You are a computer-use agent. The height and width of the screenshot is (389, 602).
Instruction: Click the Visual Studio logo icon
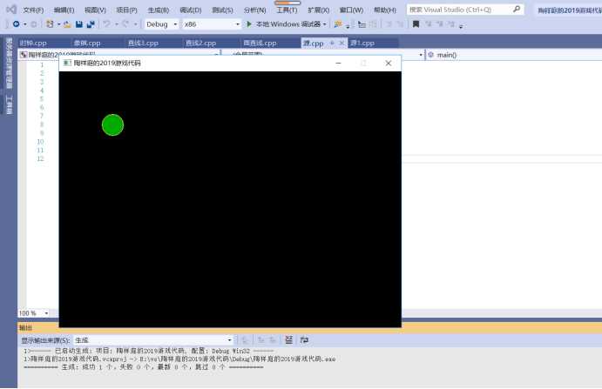11,10
